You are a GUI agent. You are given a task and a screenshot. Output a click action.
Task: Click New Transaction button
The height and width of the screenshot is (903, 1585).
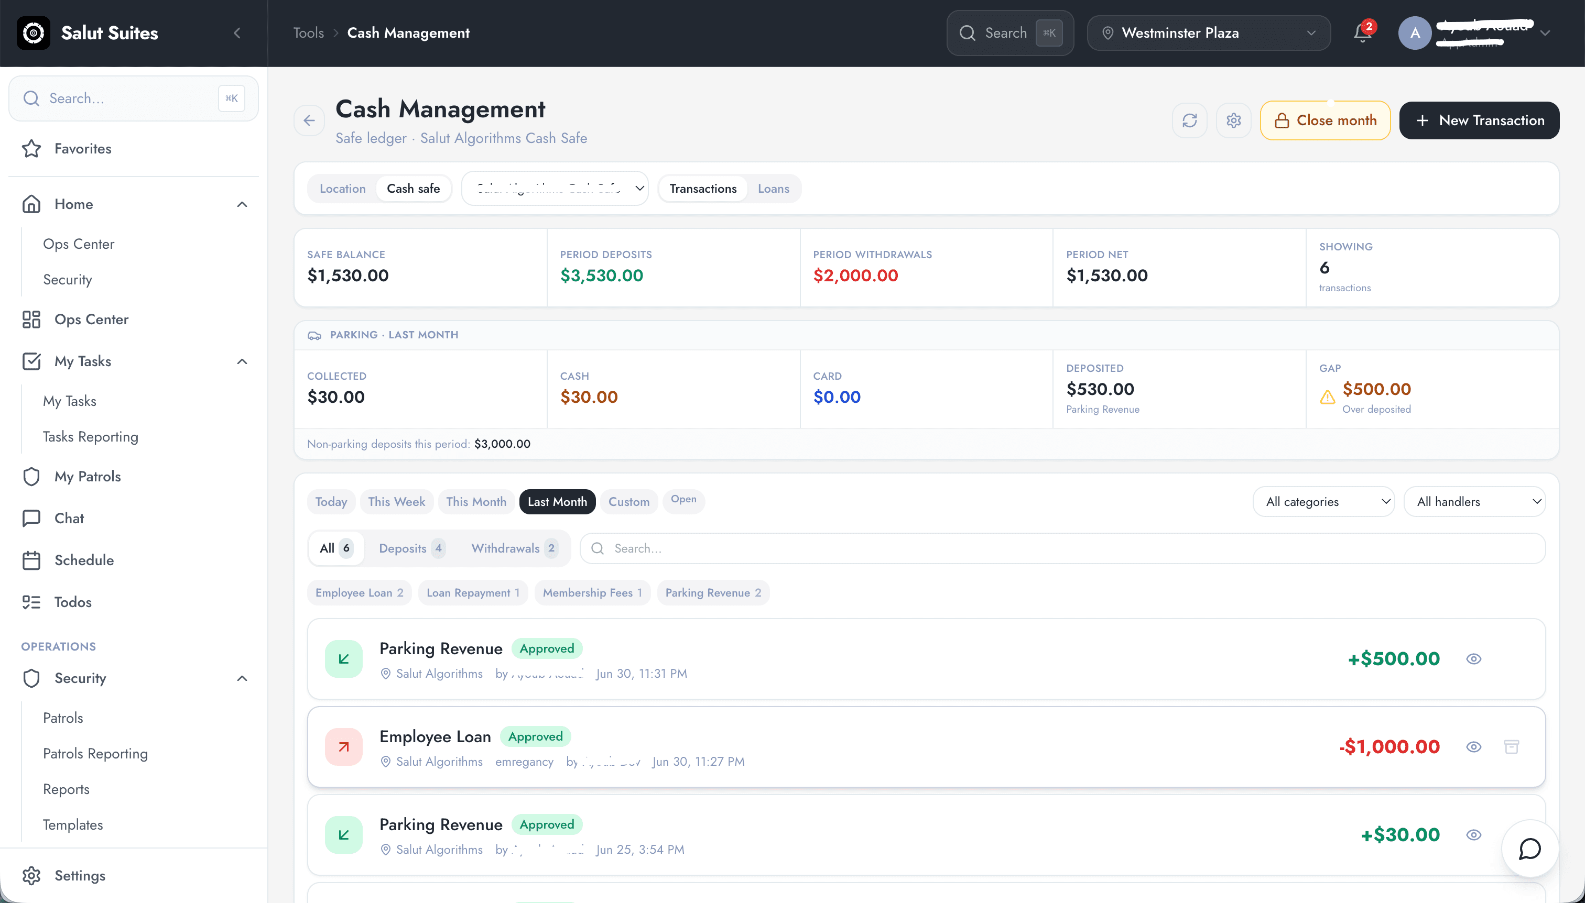1480,120
